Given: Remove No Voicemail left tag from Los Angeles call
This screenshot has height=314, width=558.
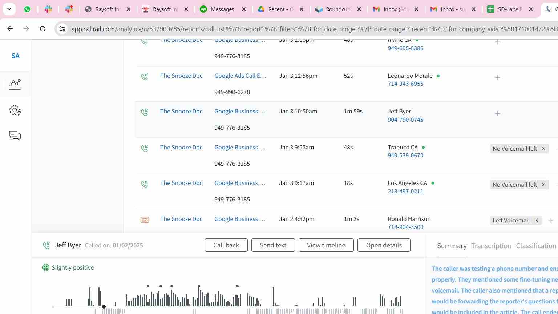Looking at the screenshot, I should tap(543, 185).
